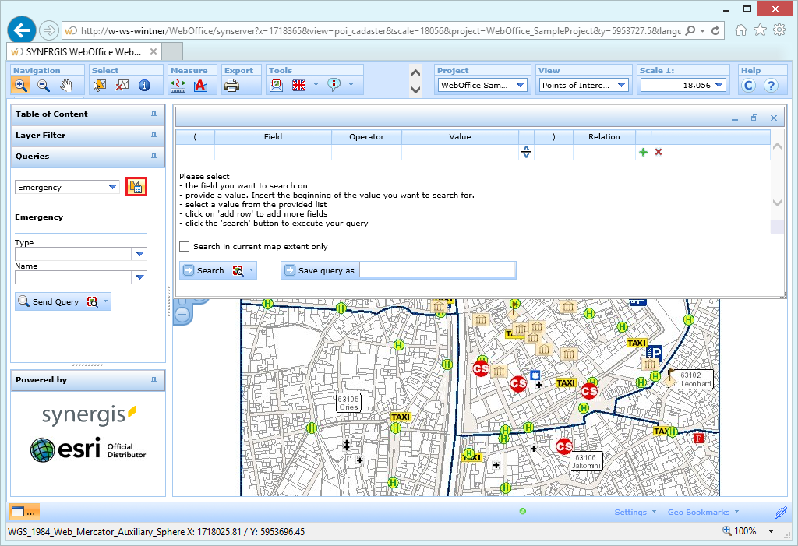Click the Send Query button
Viewport: 798px width, 546px height.
coord(55,301)
